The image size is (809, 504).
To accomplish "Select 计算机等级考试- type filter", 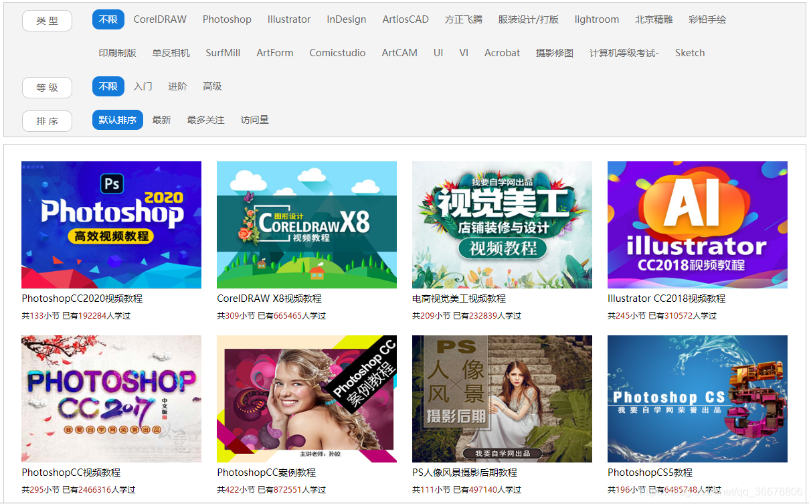I will point(624,53).
